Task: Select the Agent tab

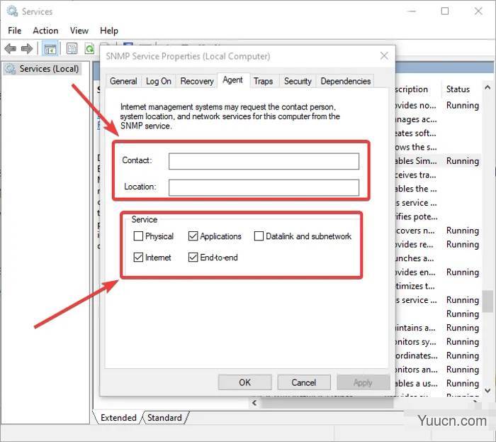Action: [x=233, y=80]
